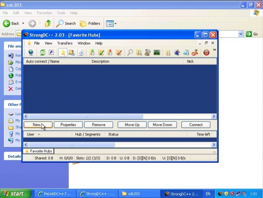Open the Window menu in StrongDC++
This screenshot has height=198, width=263.
coord(84,43)
